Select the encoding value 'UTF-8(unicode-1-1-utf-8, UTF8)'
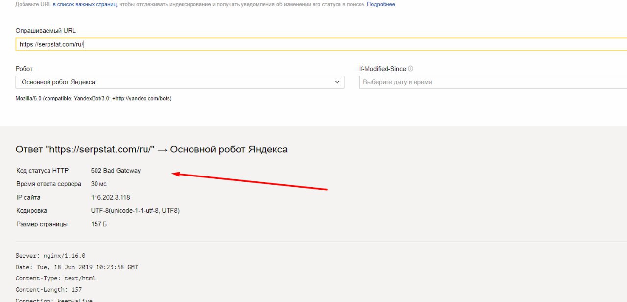627x302 pixels. [135, 211]
